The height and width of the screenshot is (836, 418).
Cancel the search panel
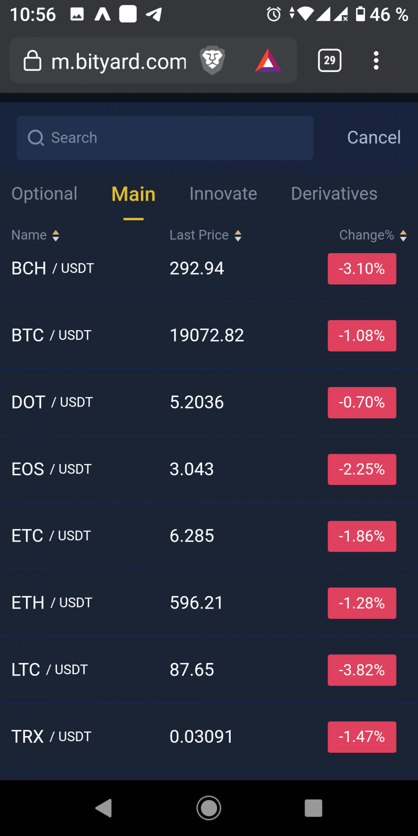(x=374, y=138)
